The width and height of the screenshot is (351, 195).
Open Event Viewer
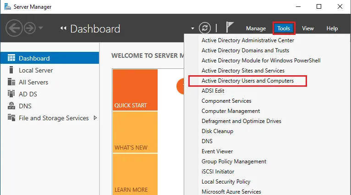coord(217,151)
